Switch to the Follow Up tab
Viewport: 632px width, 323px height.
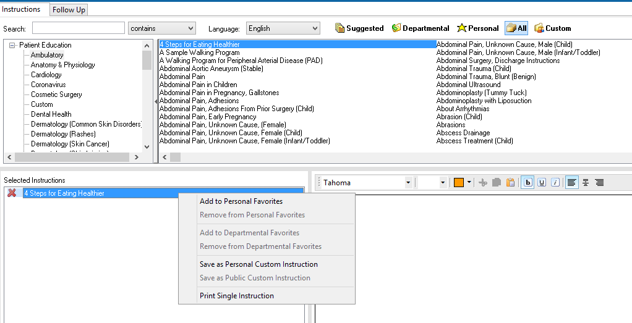click(x=69, y=10)
